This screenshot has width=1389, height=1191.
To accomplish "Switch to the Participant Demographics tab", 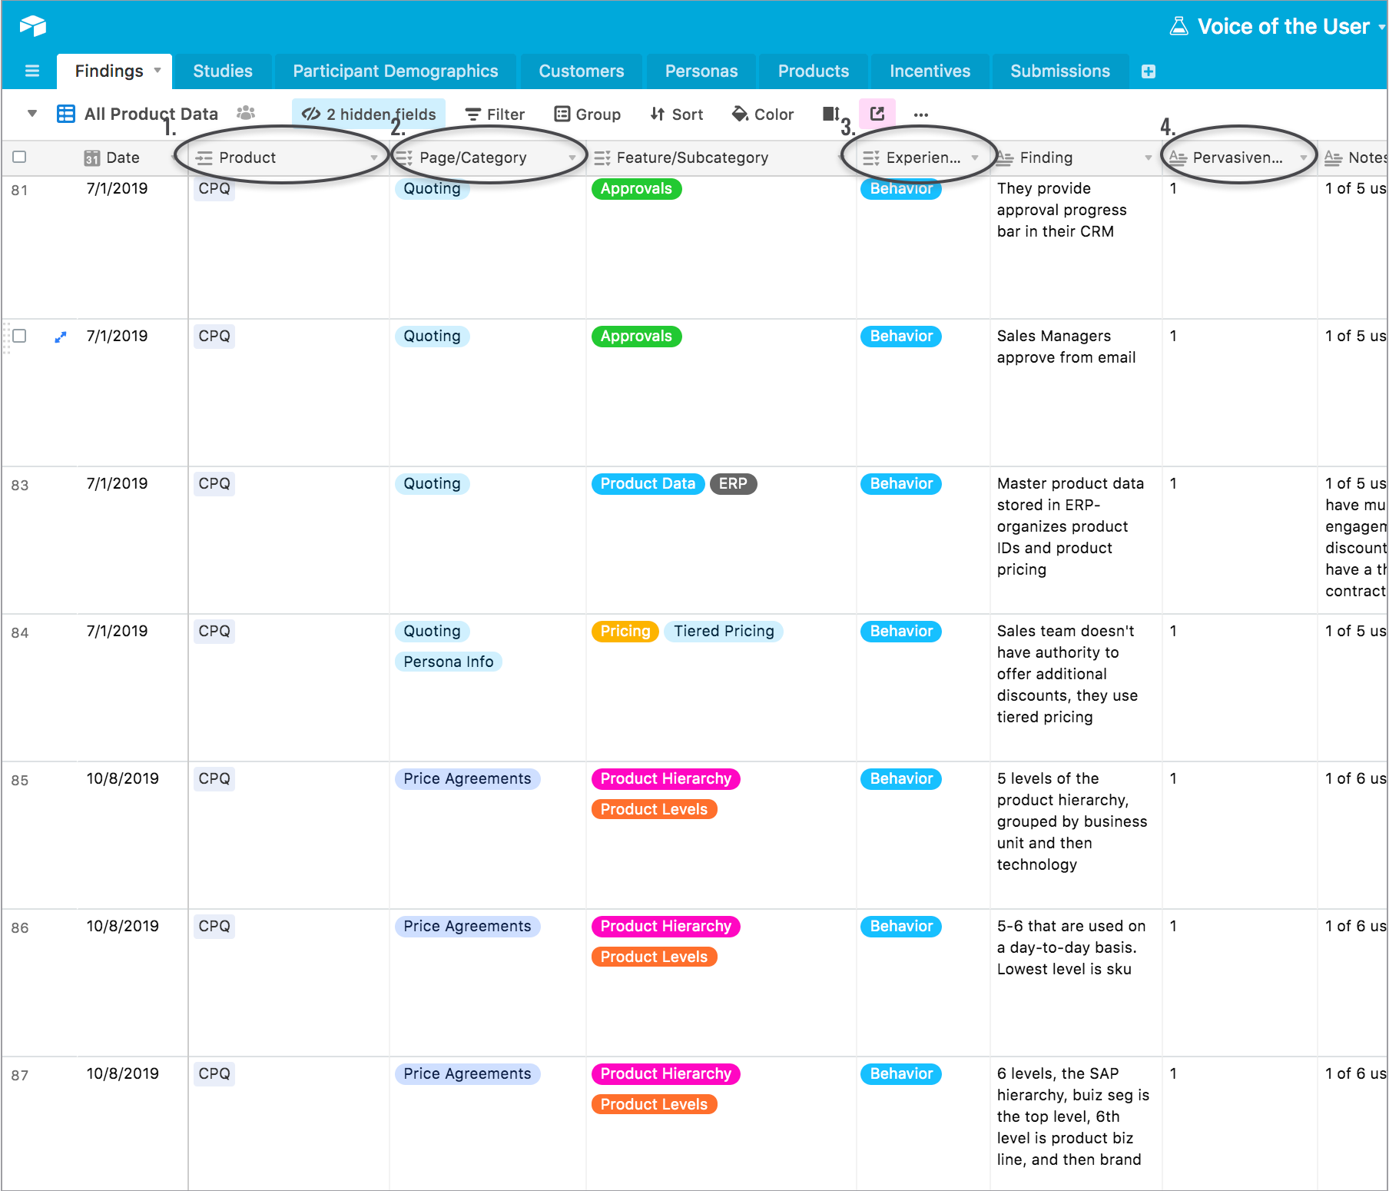I will (x=396, y=71).
